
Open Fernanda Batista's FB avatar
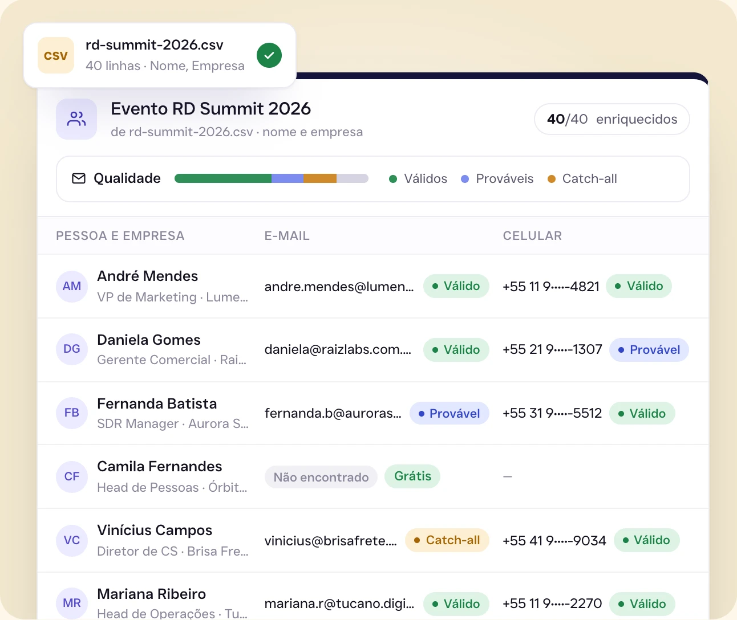[x=72, y=413]
